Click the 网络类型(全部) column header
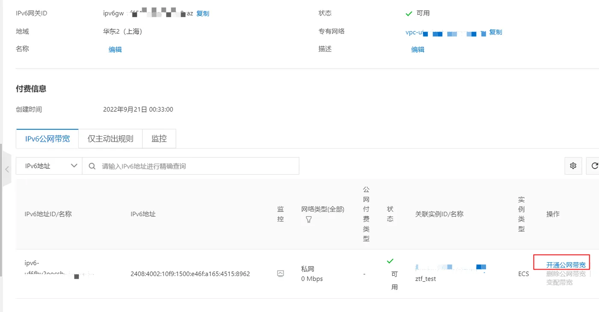Screen dimensions: 599x312 click(x=323, y=209)
